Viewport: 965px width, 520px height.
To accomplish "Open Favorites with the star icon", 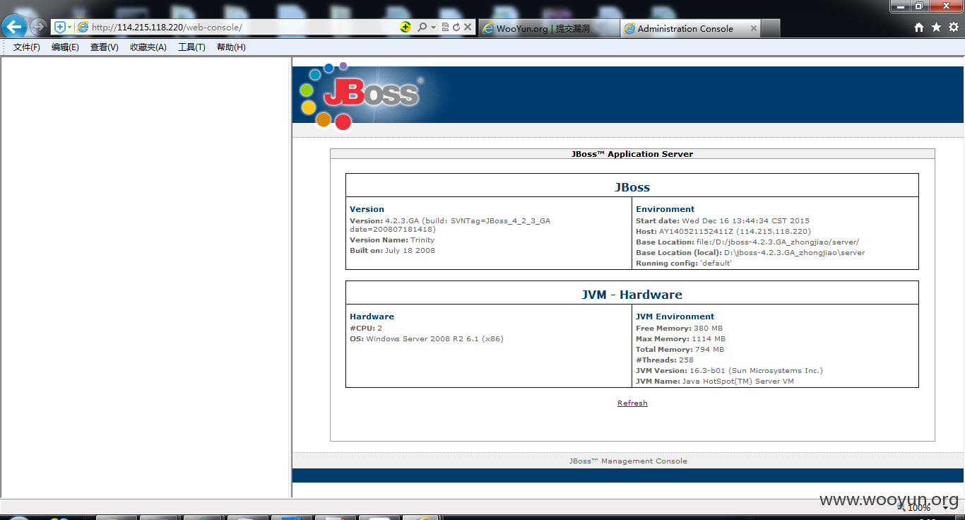I will tap(936, 28).
